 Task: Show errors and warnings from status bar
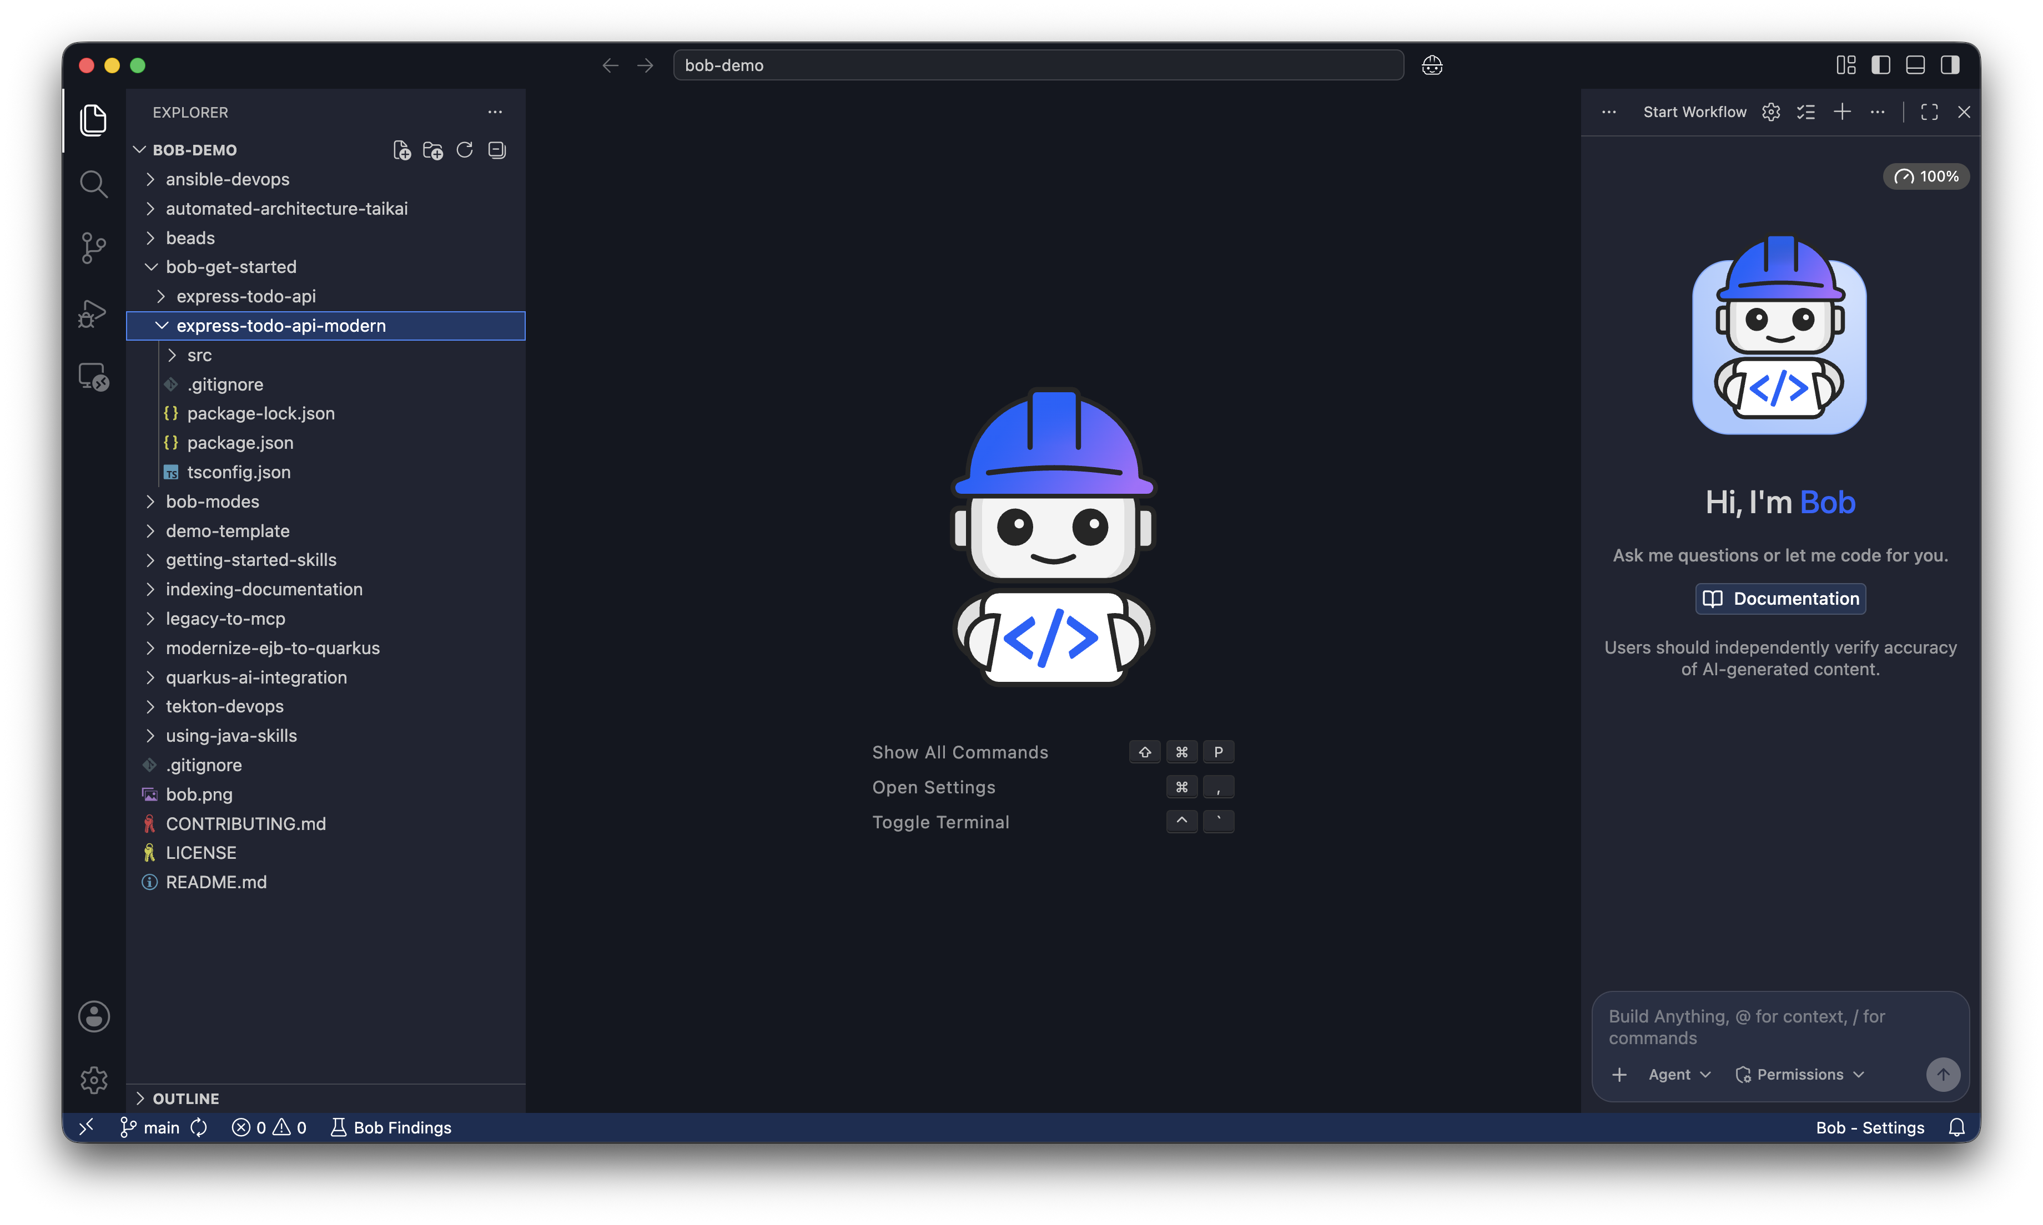point(269,1127)
